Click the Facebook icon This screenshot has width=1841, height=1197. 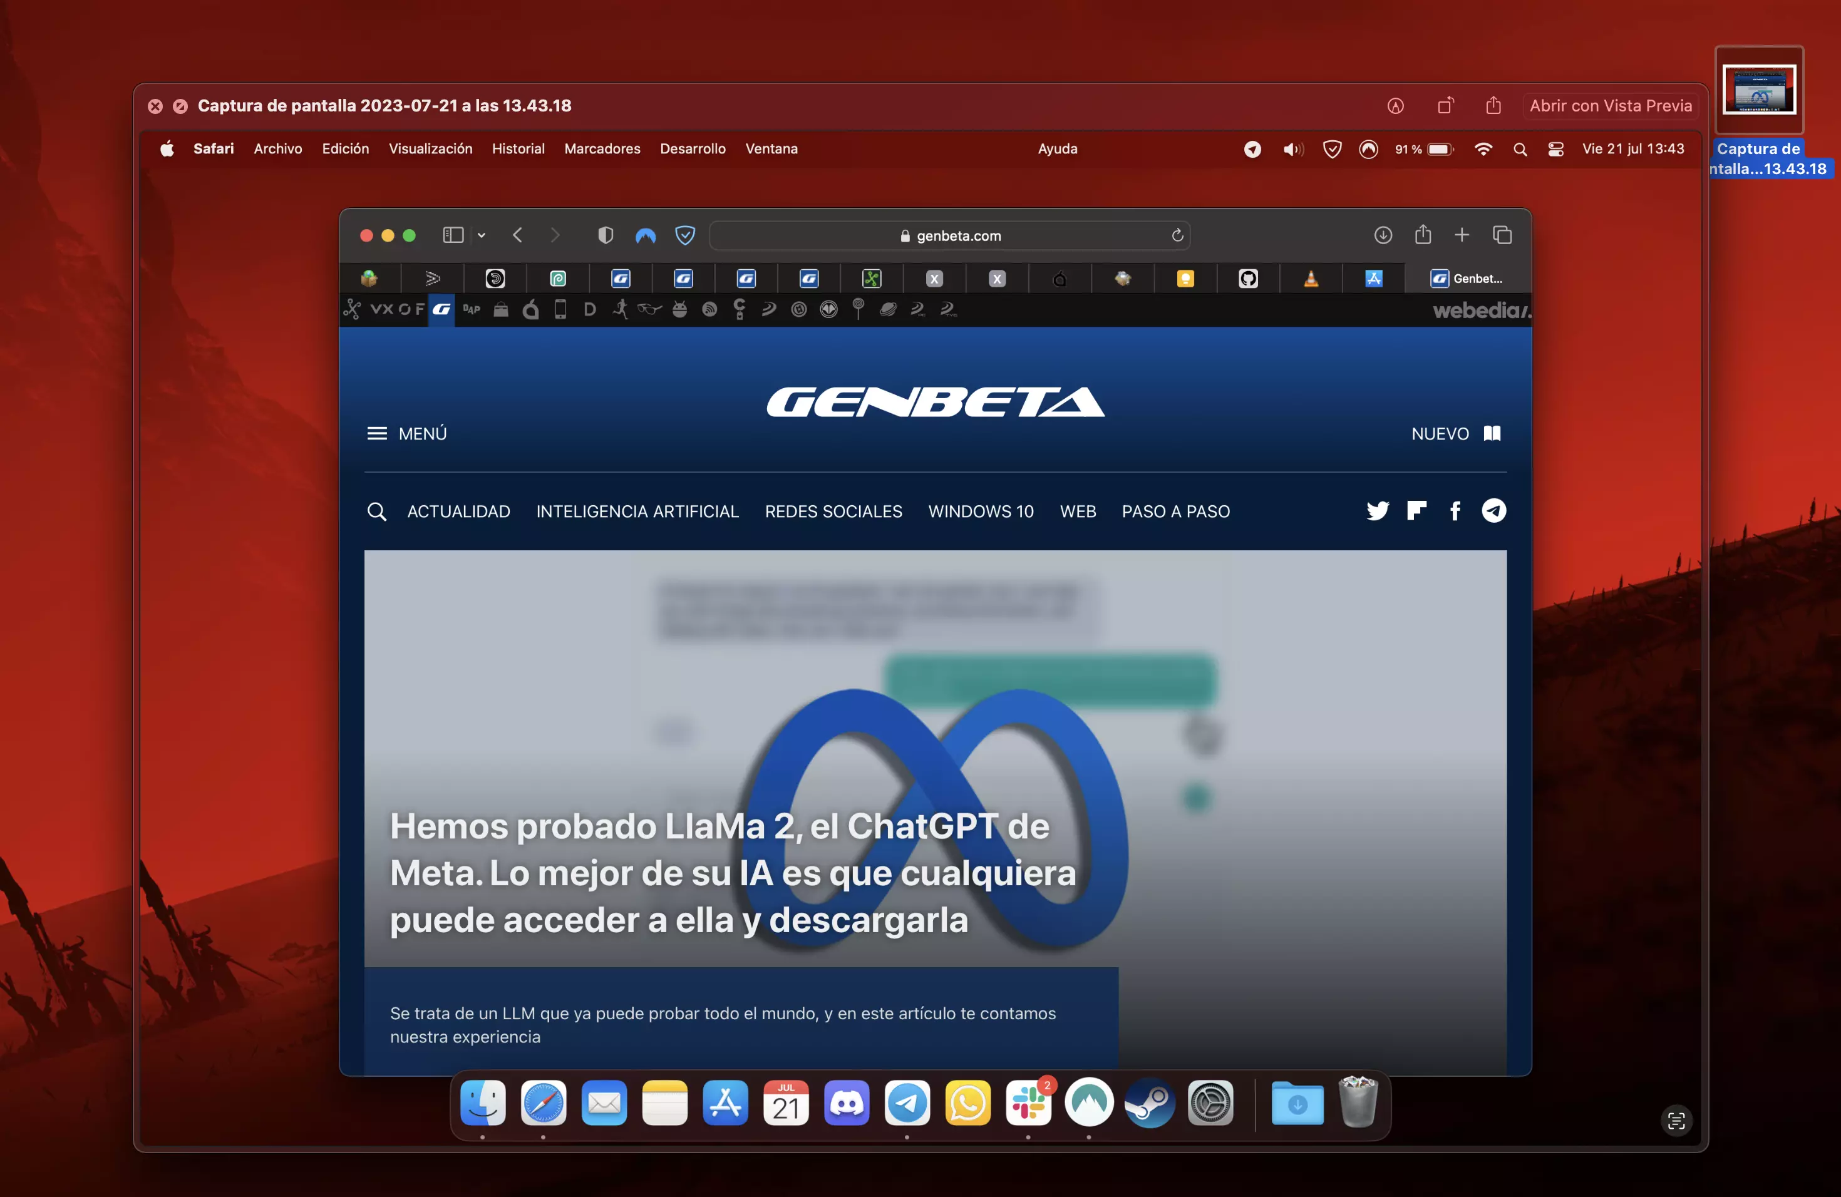click(x=1455, y=510)
